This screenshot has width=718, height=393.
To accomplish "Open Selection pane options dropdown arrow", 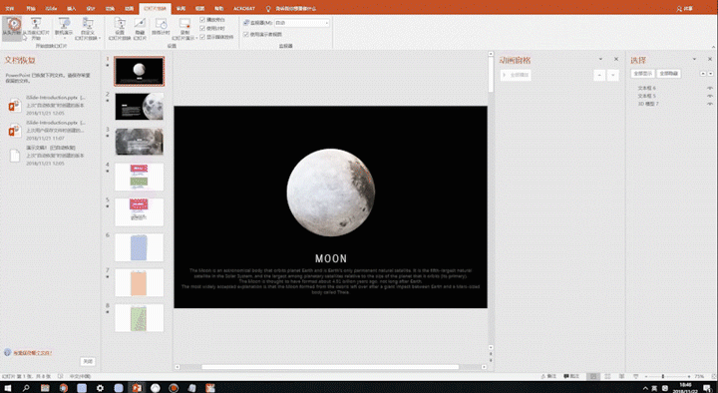I will 694,59.
